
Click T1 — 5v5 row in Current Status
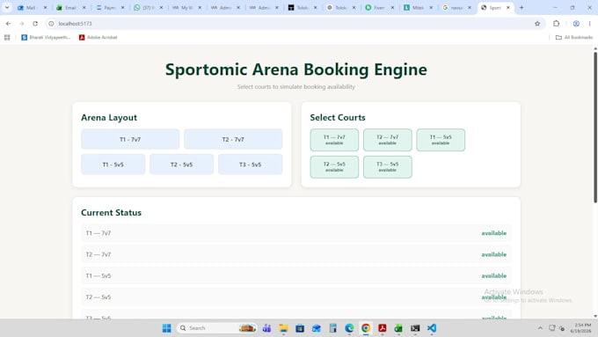click(296, 275)
